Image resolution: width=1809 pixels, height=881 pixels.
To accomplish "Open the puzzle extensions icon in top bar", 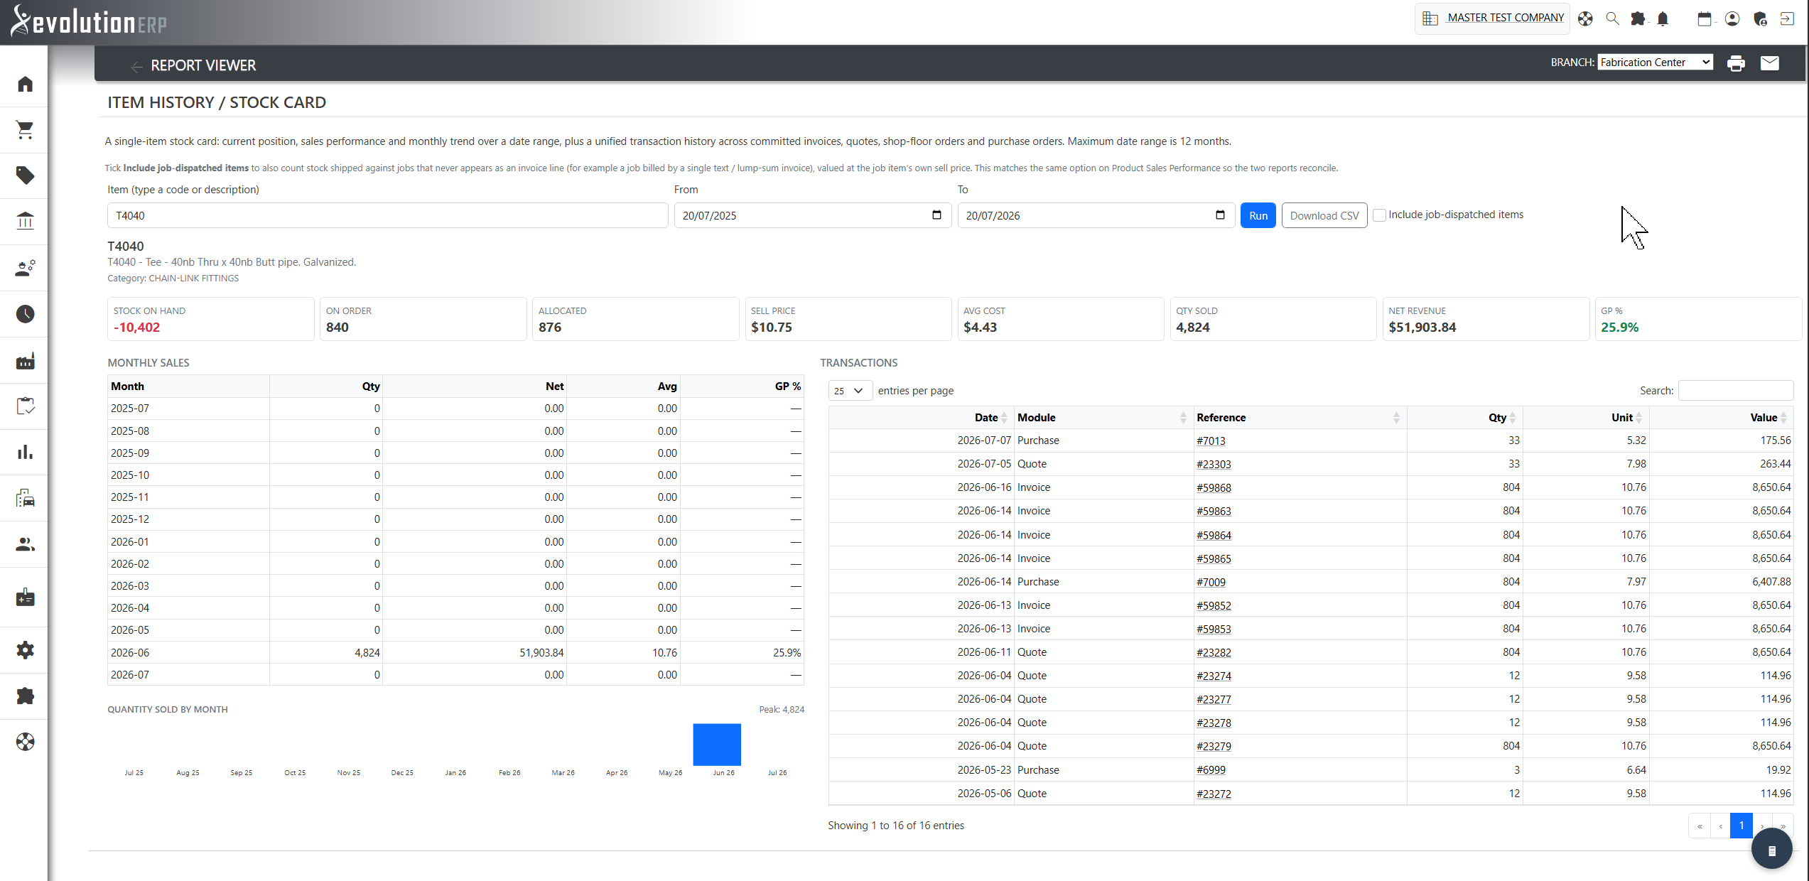I will [1638, 19].
